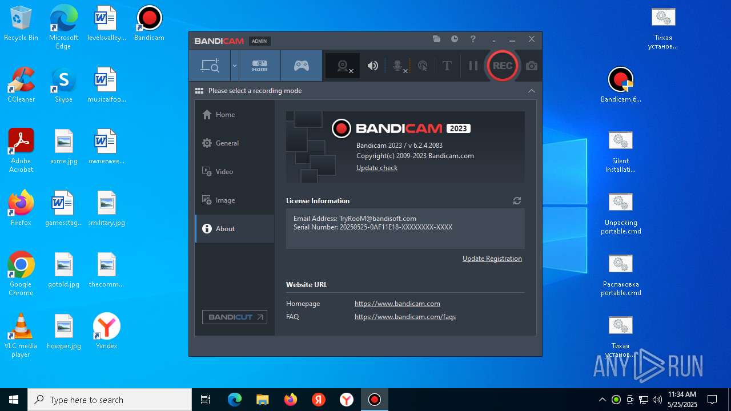Select the musicalfoo Word document
The width and height of the screenshot is (731, 411).
106,85
